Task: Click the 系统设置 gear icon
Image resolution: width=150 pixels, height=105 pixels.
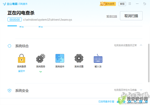Action: pos(79,58)
